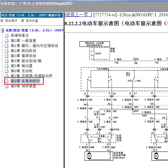Open 第7章 变速器/变速驱动桥
This screenshot has height=168, width=168.
click(x=32, y=76)
